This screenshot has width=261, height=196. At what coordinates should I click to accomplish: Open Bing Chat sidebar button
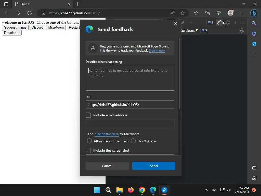click(254, 13)
